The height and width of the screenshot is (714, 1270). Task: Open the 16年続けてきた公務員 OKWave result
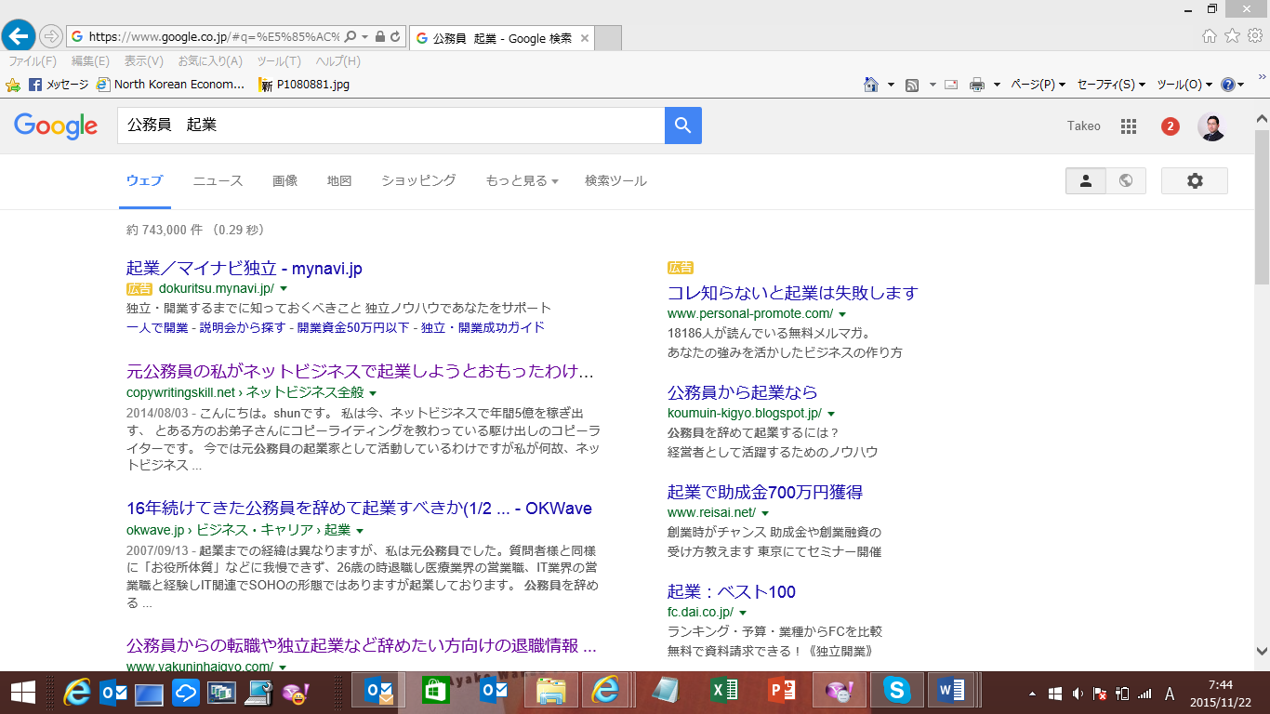tap(359, 509)
